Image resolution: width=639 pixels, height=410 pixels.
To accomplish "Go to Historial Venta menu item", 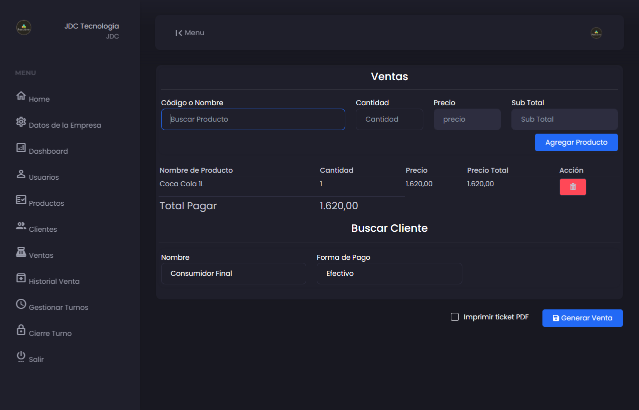I will pyautogui.click(x=54, y=281).
